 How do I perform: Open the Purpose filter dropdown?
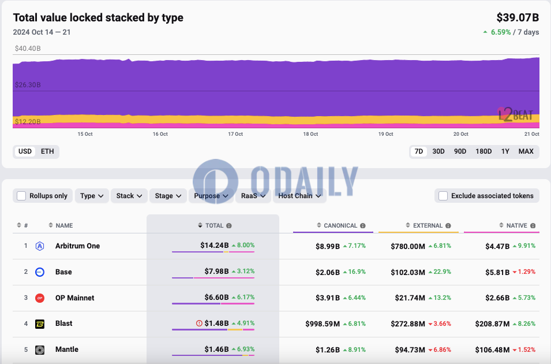coord(211,196)
